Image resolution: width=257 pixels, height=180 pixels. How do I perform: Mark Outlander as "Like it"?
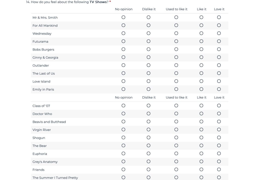[201, 65]
